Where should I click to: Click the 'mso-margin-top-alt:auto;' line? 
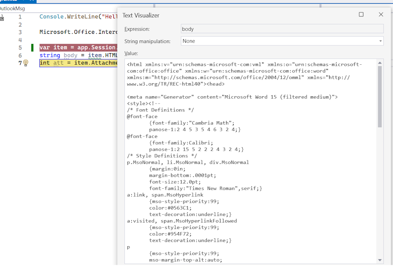[x=185, y=260]
